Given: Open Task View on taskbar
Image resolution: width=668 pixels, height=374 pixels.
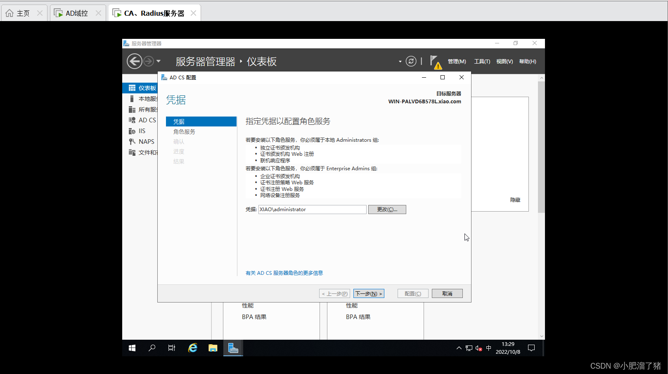Looking at the screenshot, I should coord(172,348).
